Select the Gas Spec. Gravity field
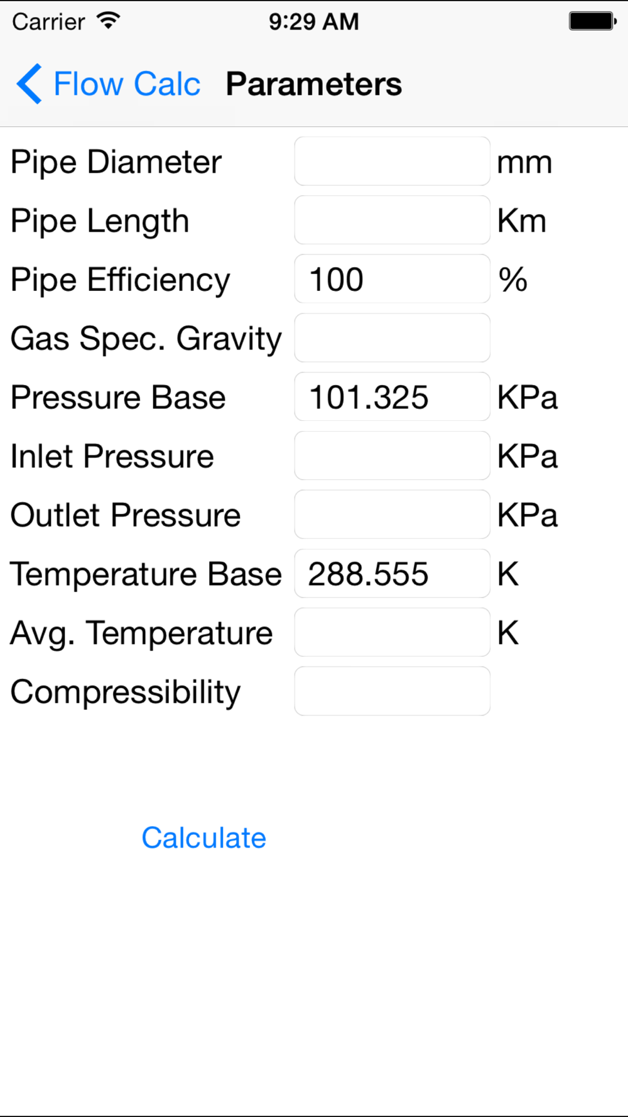628x1117 pixels. point(392,338)
